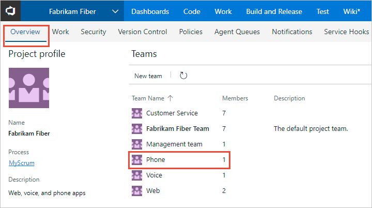This screenshot has width=372, height=208.
Task: Click the Fabrikam Fiber Team icon
Action: 137,129
